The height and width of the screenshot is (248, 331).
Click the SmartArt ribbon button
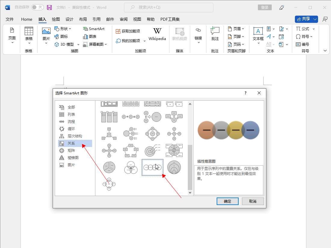94,29
